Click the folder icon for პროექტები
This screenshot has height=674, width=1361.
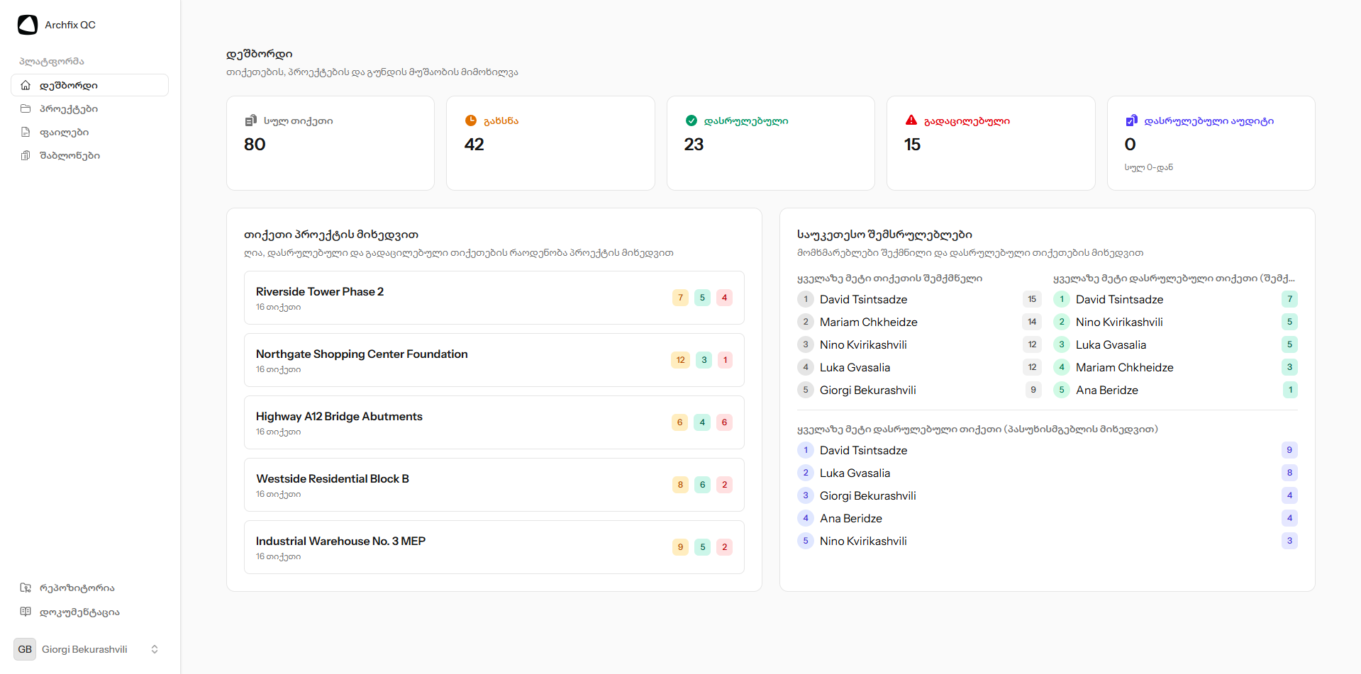tap(26, 108)
